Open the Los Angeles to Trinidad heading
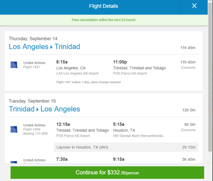This screenshot has width=213, height=181. pos(45,47)
